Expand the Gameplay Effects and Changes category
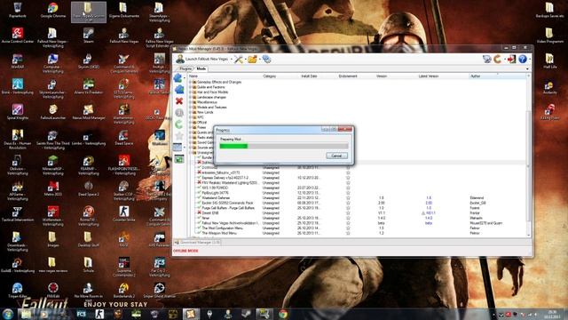 coord(190,83)
